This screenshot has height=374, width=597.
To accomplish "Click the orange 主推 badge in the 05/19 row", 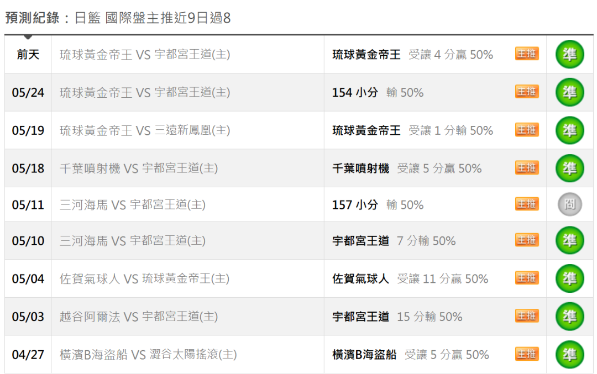I will click(527, 130).
